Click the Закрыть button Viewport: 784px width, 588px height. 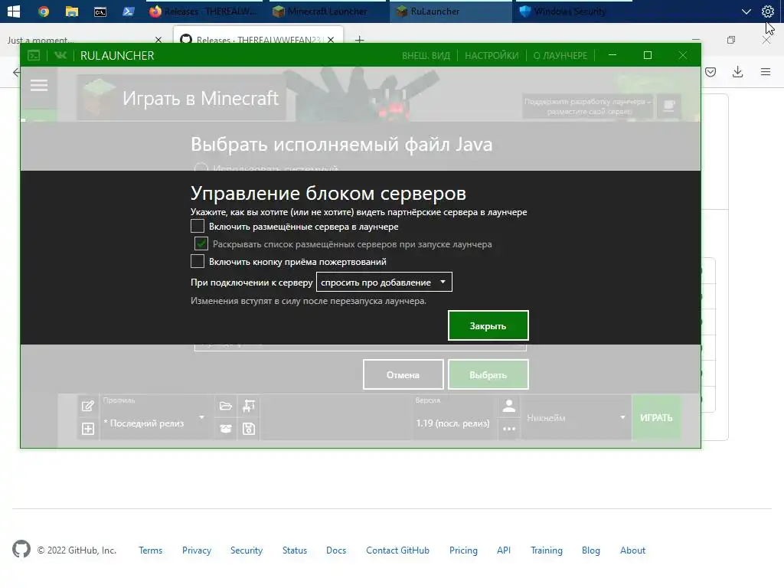[488, 325]
